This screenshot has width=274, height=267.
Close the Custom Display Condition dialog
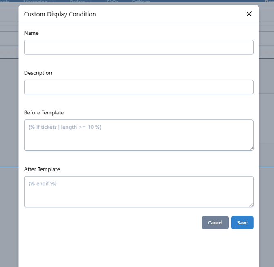249,14
